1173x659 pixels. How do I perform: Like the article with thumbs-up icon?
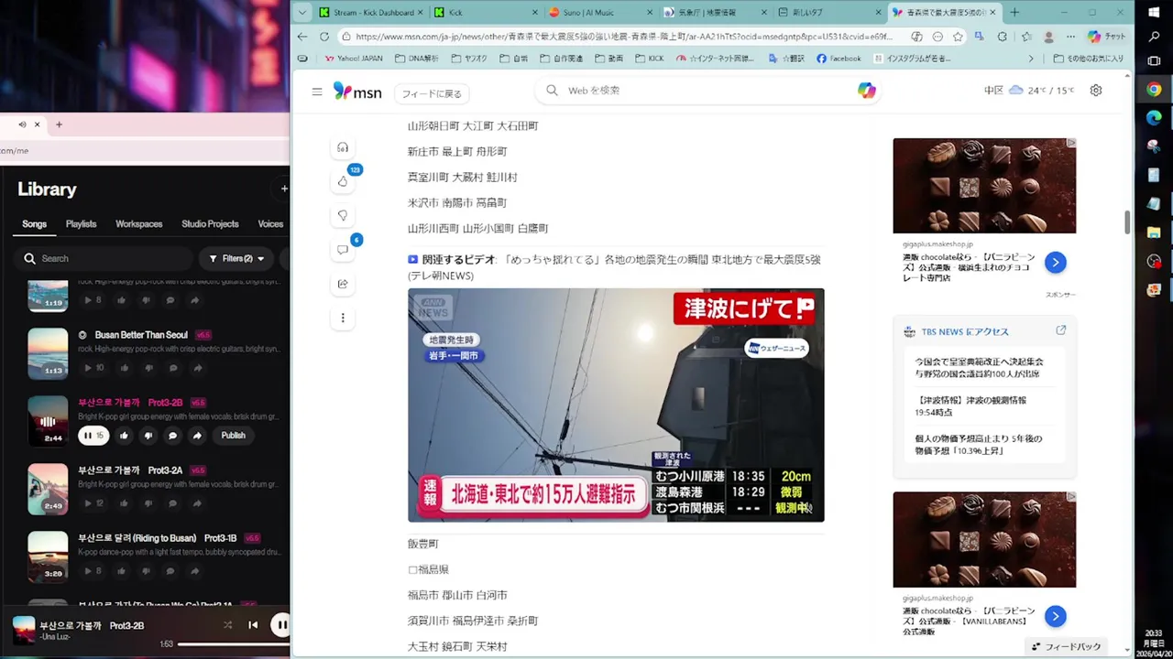(343, 181)
